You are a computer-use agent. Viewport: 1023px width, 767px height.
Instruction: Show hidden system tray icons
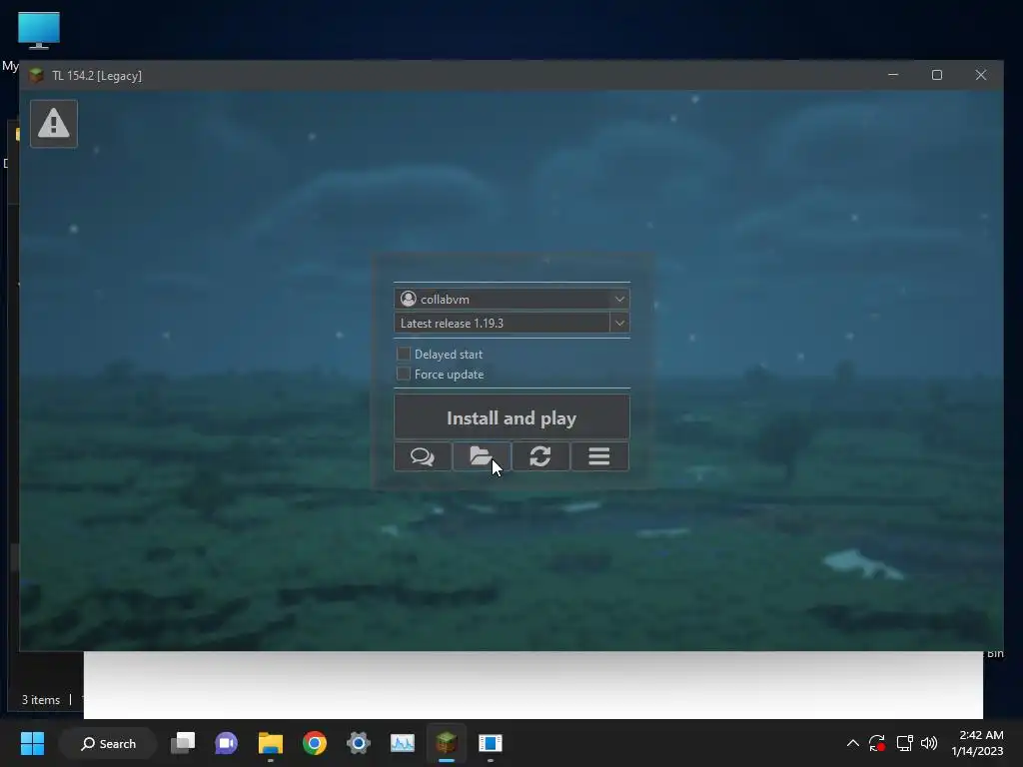click(x=852, y=743)
